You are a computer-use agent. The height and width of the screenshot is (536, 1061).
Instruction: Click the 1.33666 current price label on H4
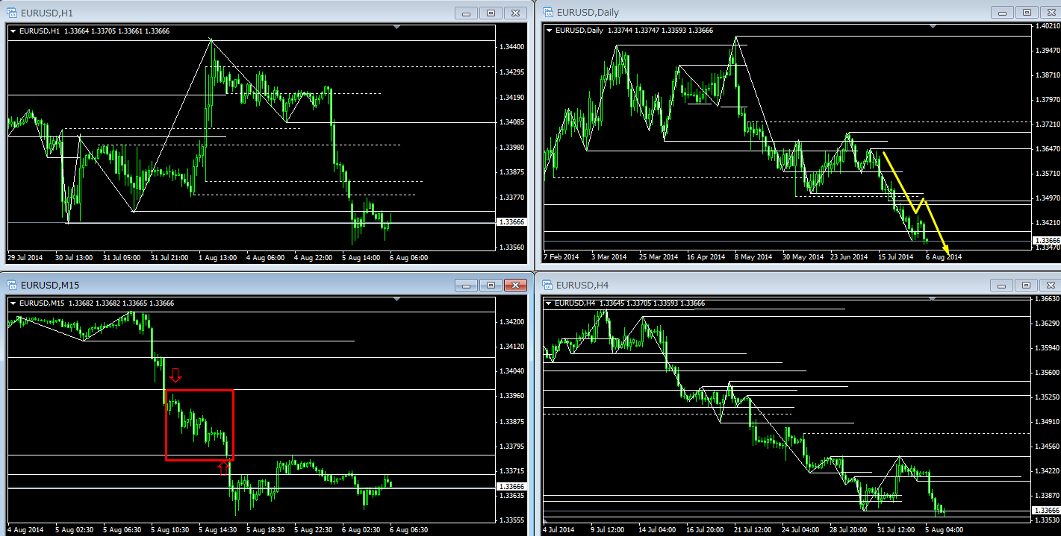1045,511
